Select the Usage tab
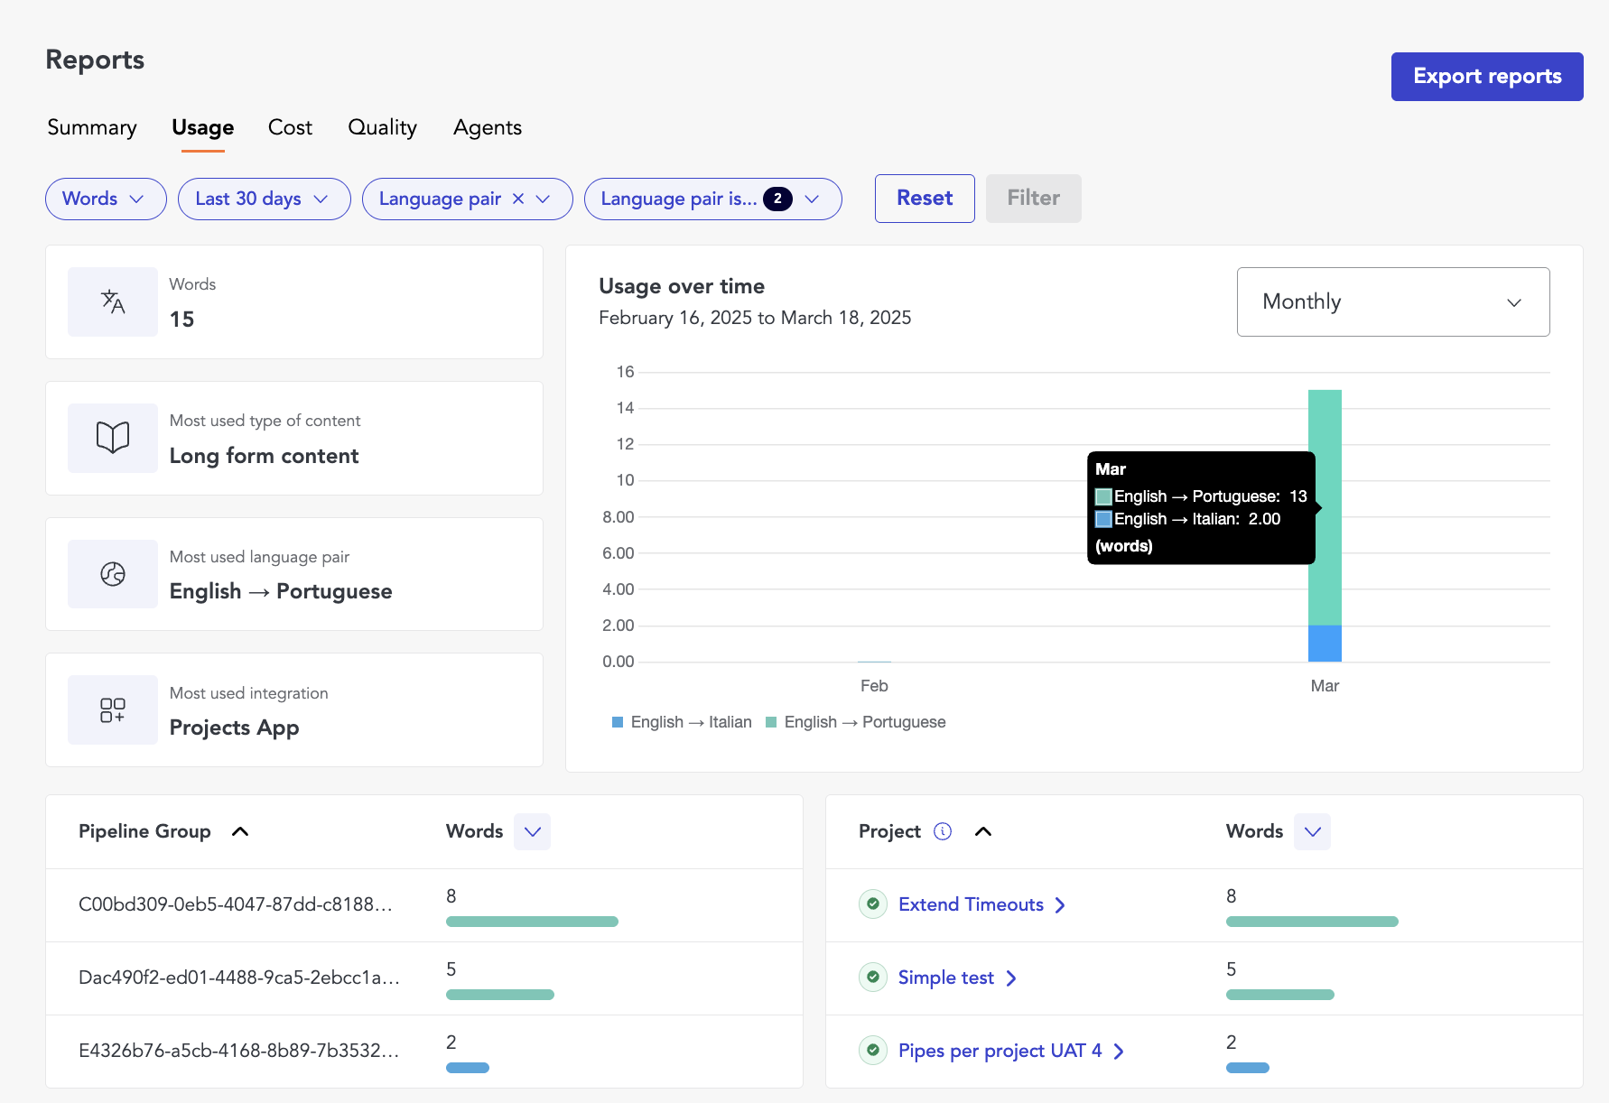Image resolution: width=1609 pixels, height=1103 pixels. [x=203, y=127]
